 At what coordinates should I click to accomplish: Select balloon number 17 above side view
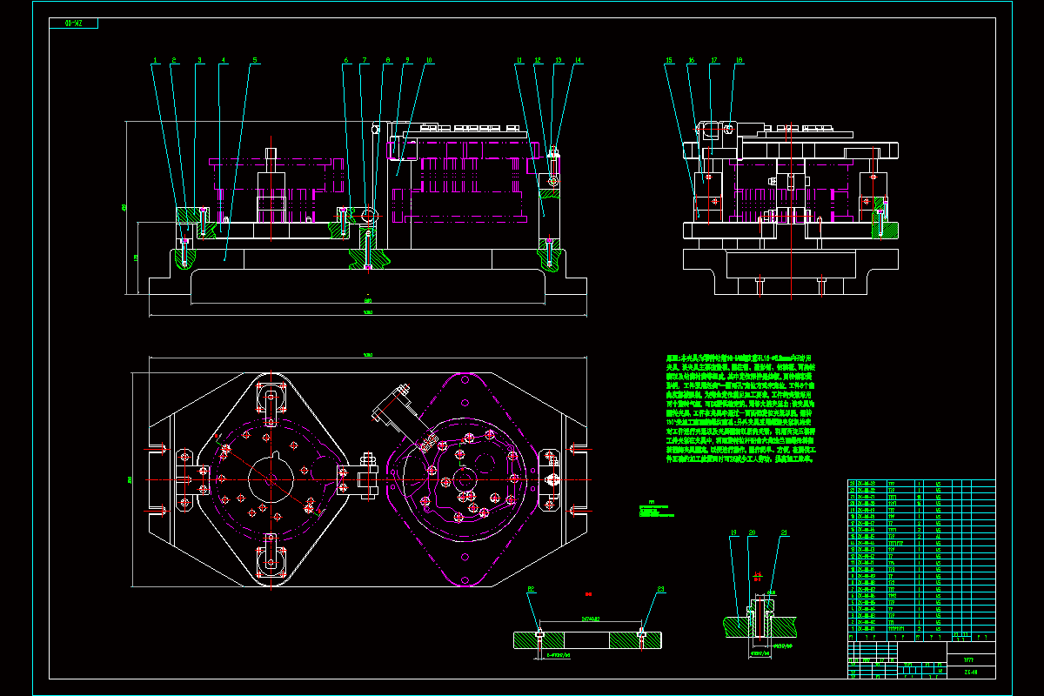(x=714, y=61)
